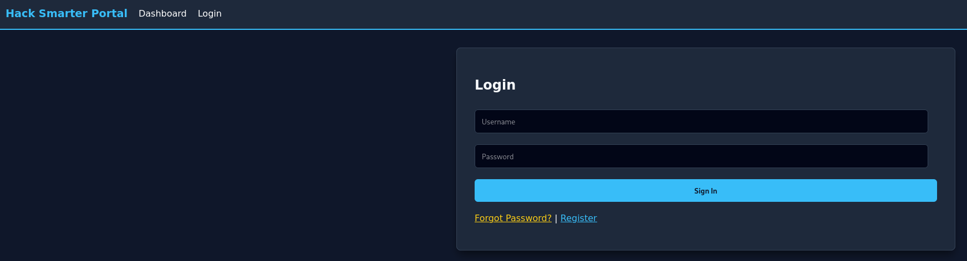Click the Sign In label text
The image size is (967, 261).
click(705, 191)
